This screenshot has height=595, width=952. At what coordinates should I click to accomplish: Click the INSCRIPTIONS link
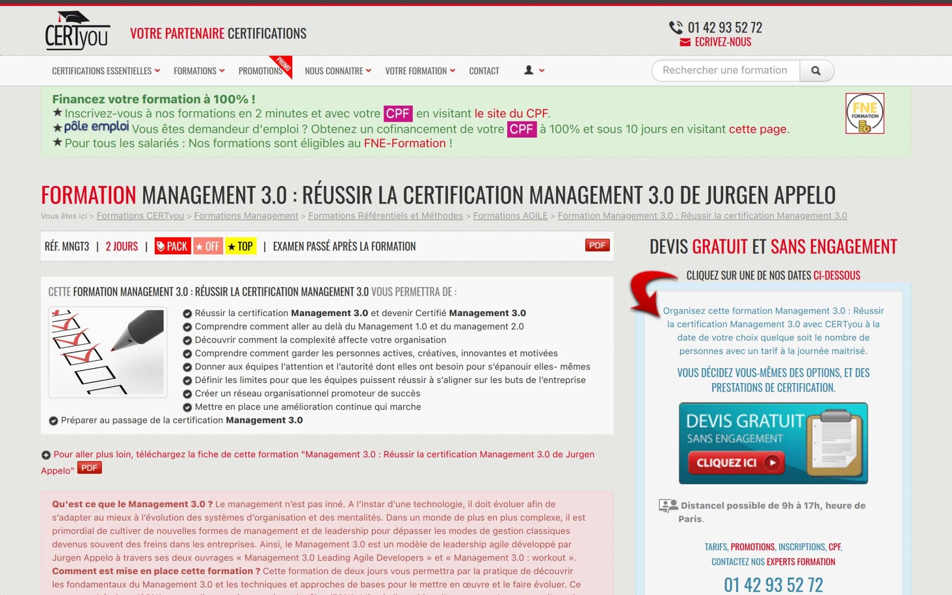click(x=802, y=547)
